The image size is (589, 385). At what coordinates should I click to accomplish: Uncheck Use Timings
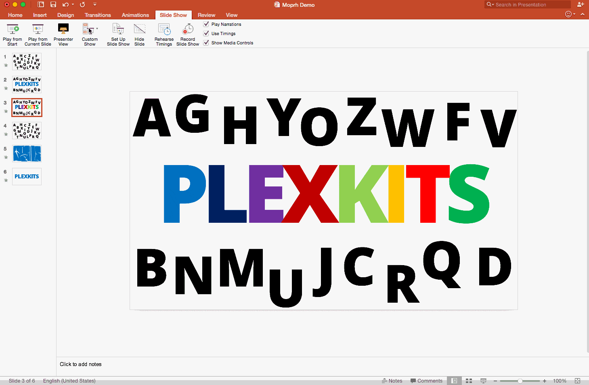pos(206,33)
